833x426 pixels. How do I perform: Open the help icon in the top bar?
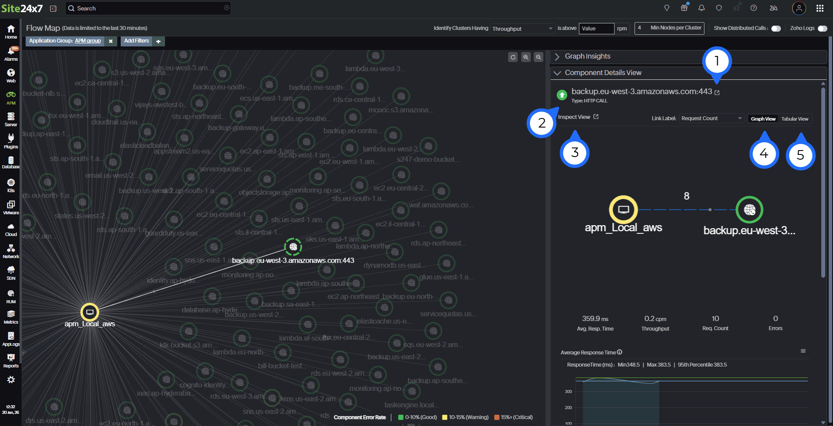(x=754, y=8)
